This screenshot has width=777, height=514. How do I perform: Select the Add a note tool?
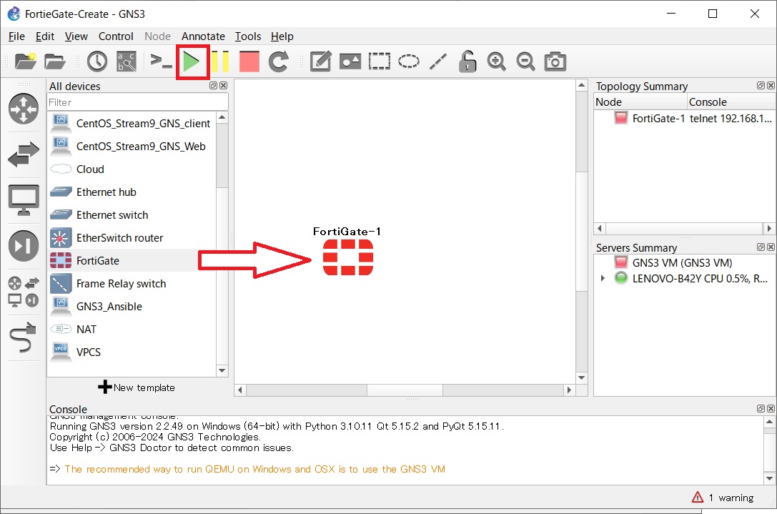tap(321, 61)
